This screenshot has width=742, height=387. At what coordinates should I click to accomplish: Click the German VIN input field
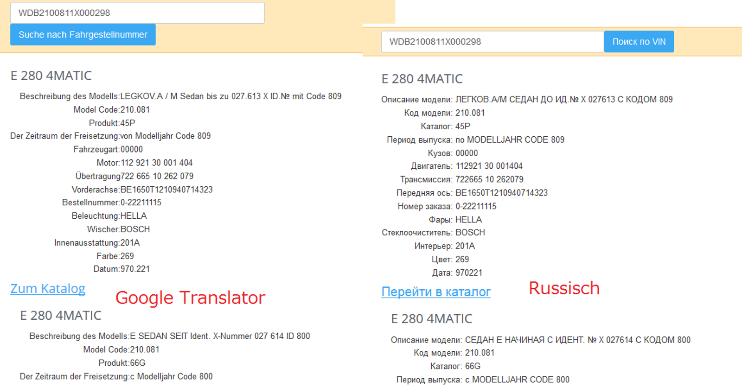137,13
